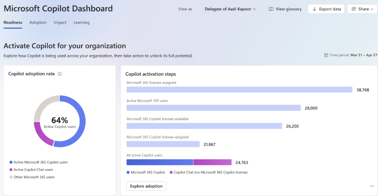The image size is (378, 196).
Task: Open the Readiness tab
Action: 13,23
